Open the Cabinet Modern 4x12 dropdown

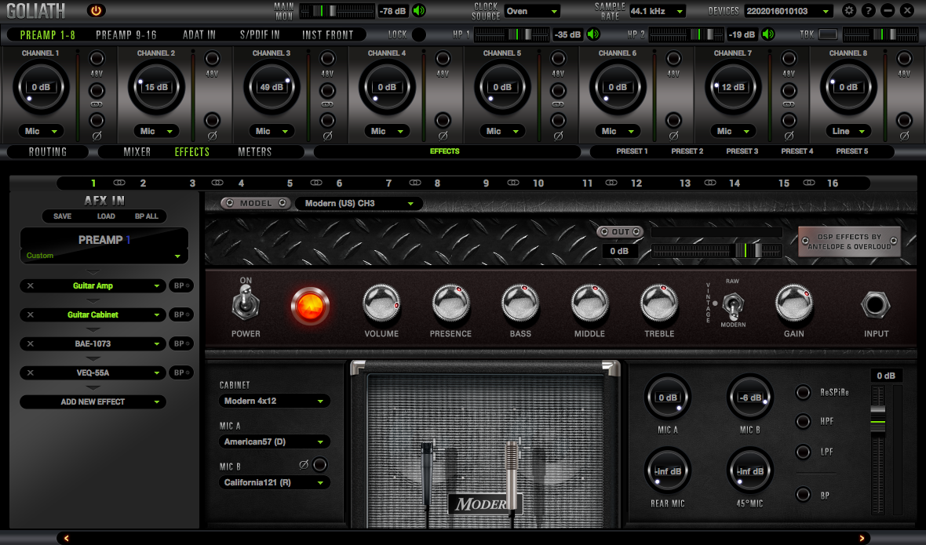(x=274, y=401)
